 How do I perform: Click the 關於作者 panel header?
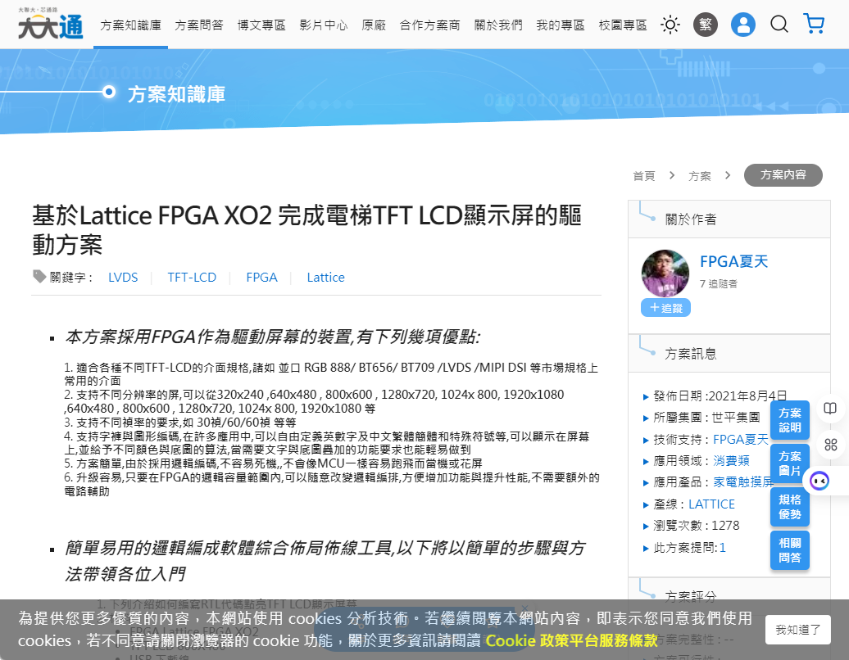729,219
